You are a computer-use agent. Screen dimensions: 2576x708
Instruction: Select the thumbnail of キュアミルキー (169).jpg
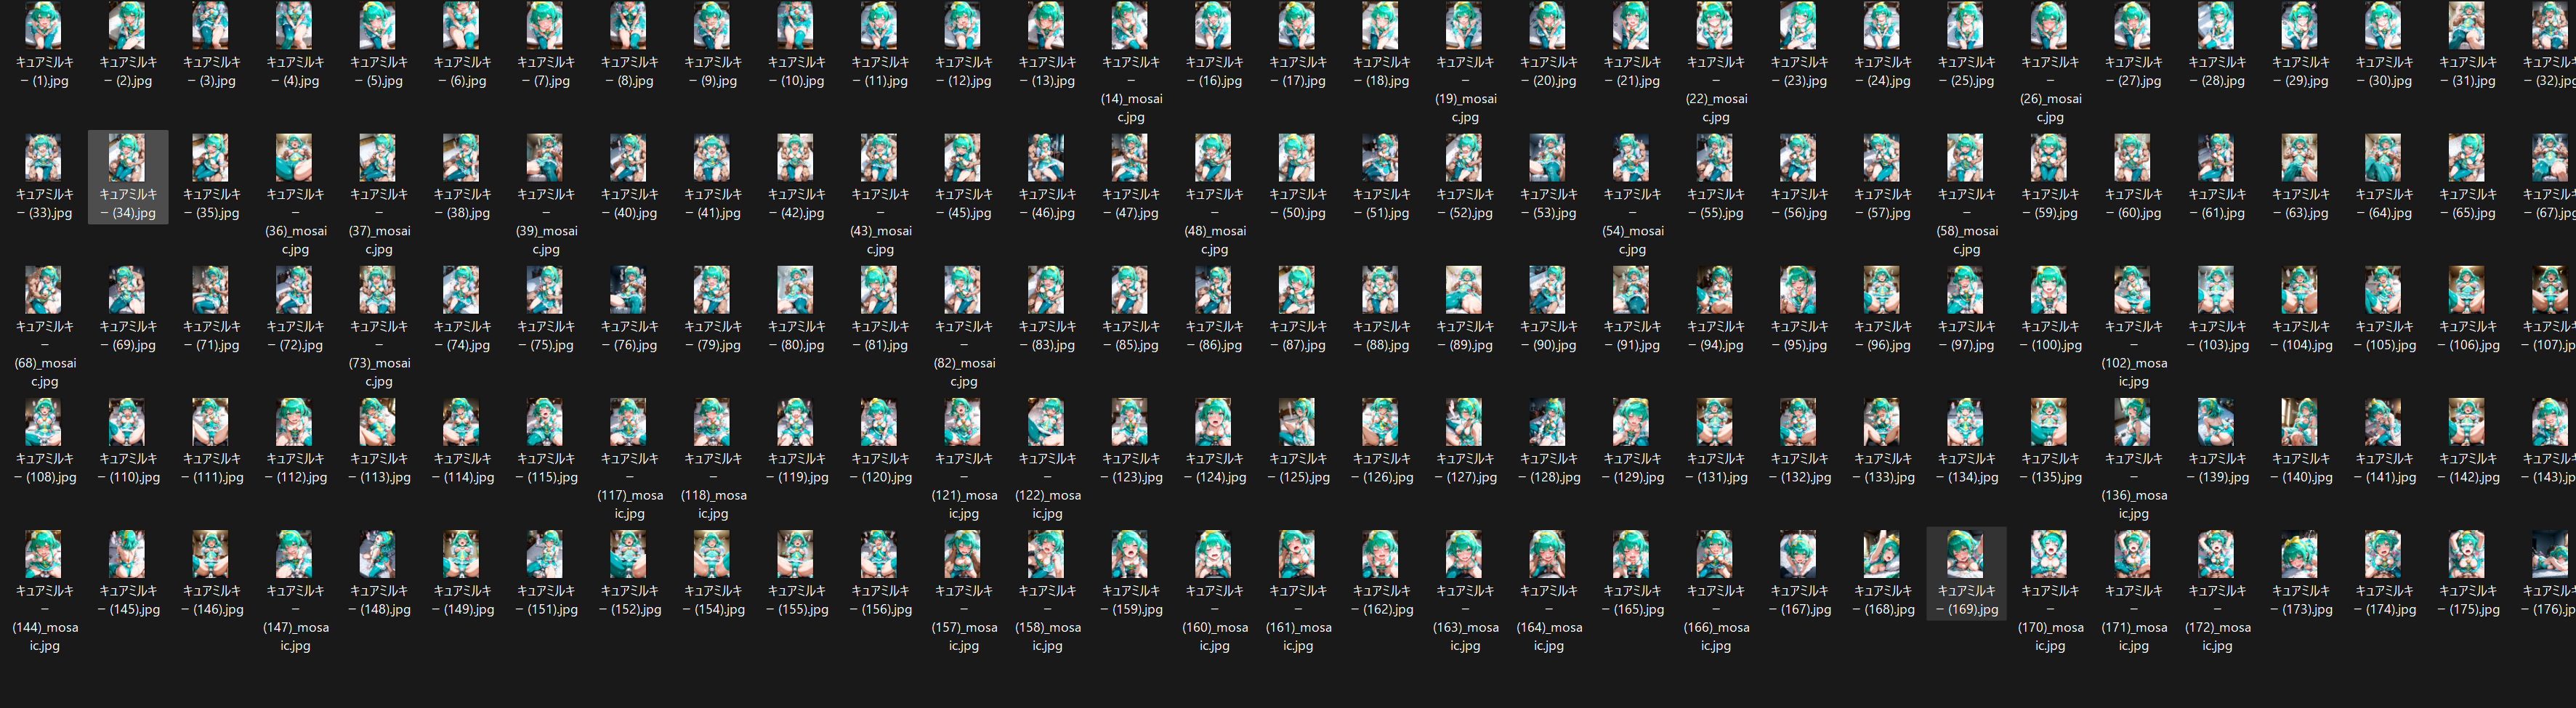coord(1966,554)
